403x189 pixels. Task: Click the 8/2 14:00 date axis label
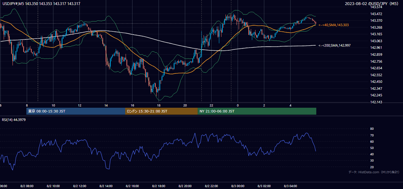pos(106,186)
